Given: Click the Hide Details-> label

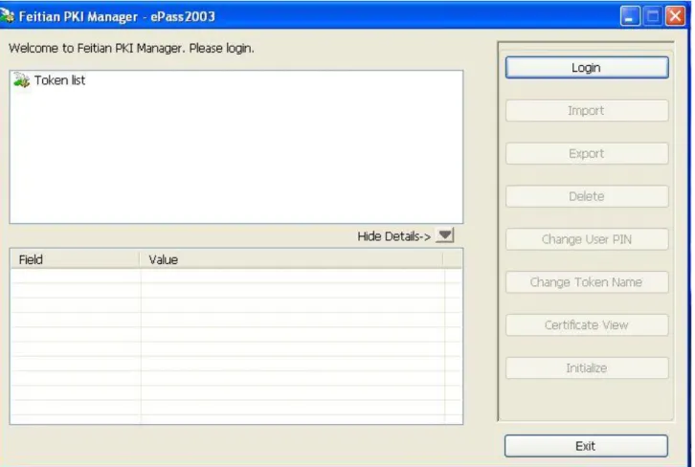Looking at the screenshot, I should 394,236.
